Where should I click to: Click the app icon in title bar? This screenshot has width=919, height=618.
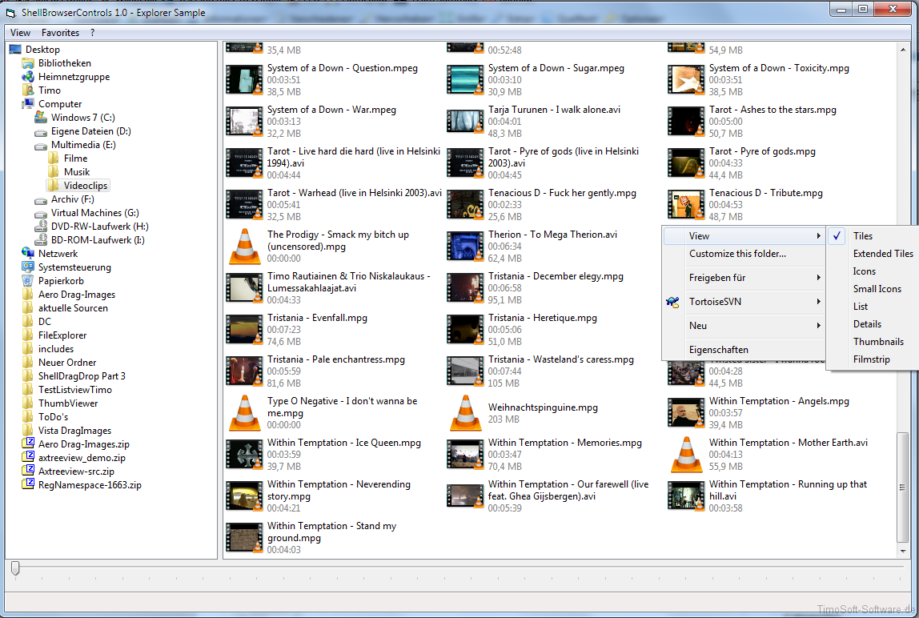[11, 12]
